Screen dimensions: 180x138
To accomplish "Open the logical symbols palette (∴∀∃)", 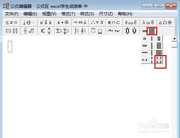I will tap(97, 22).
